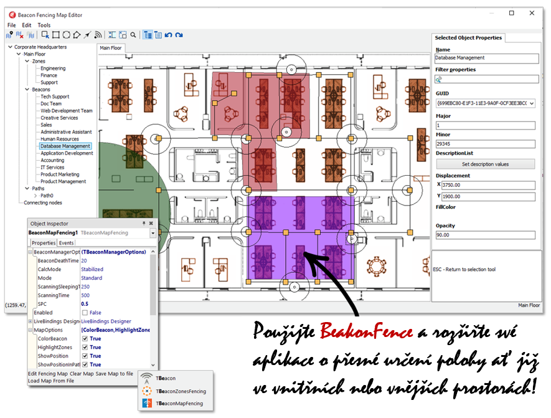Click the Minor value field
Viewport: 551px width, 418px height.
pos(485,144)
